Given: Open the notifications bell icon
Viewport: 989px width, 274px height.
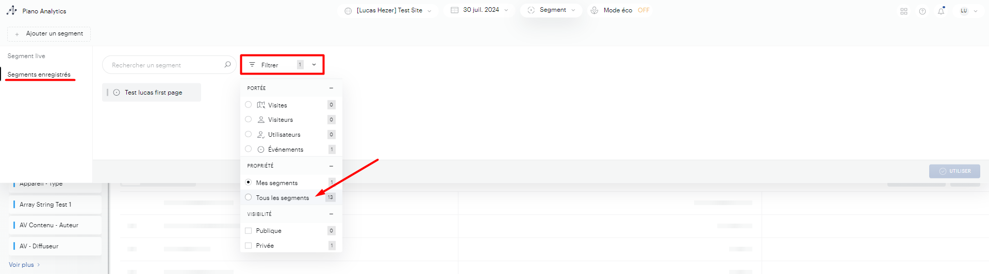Looking at the screenshot, I should pos(941,11).
